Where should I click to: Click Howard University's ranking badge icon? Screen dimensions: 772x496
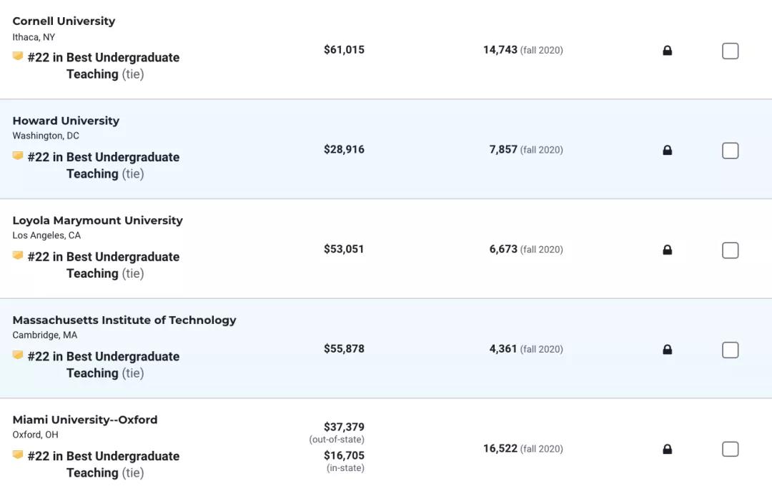click(x=18, y=156)
